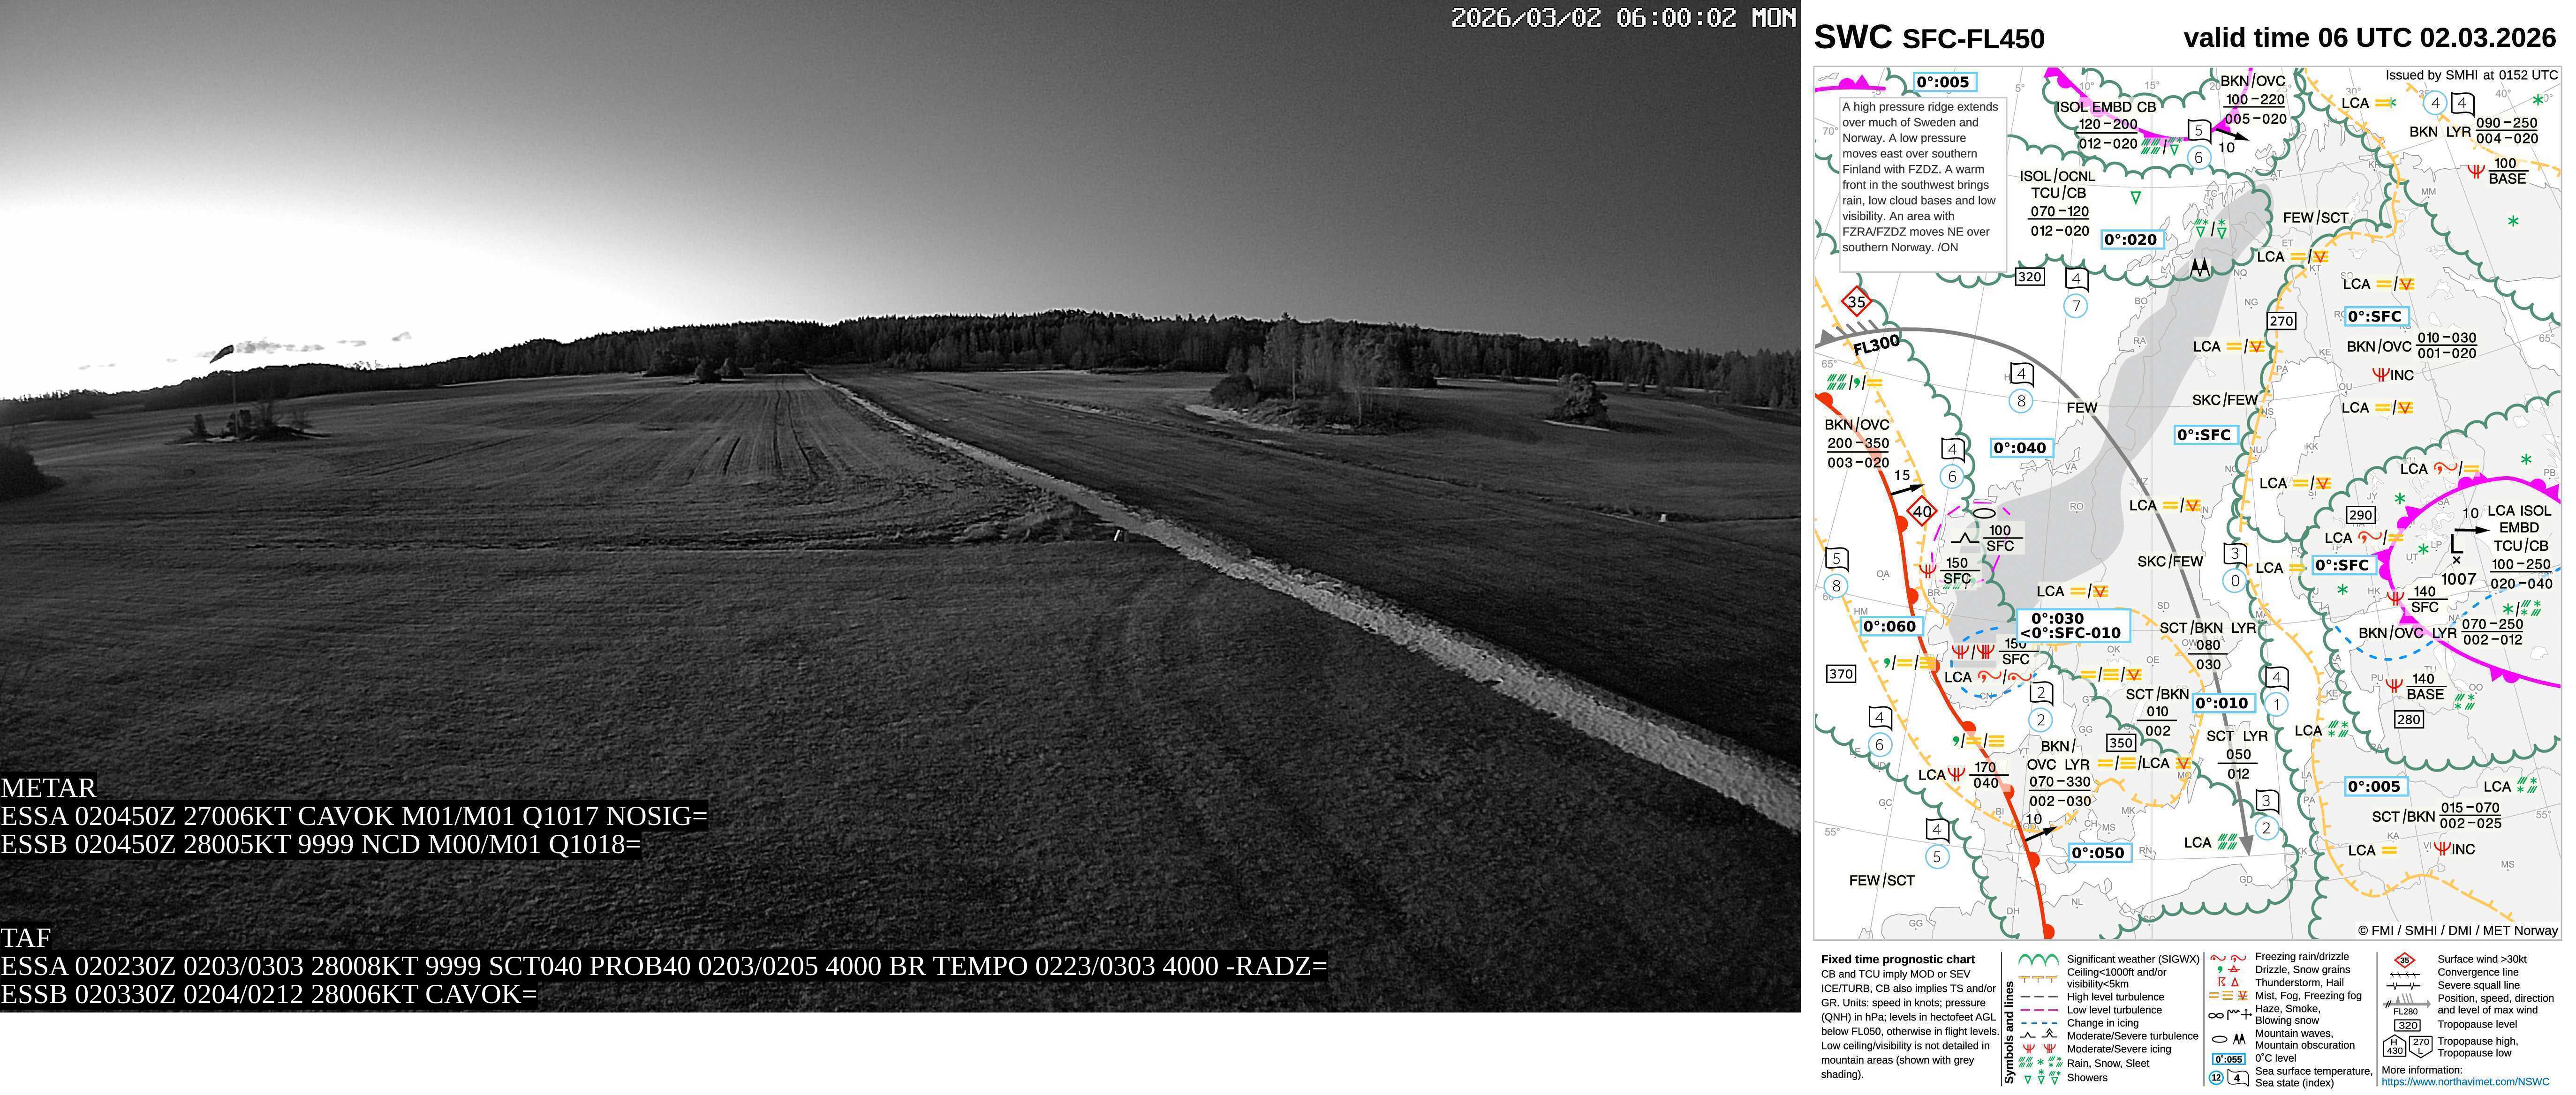This screenshot has width=2576, height=1095.
Task: Click the 0°:055 legend example box
Action: [2228, 1059]
